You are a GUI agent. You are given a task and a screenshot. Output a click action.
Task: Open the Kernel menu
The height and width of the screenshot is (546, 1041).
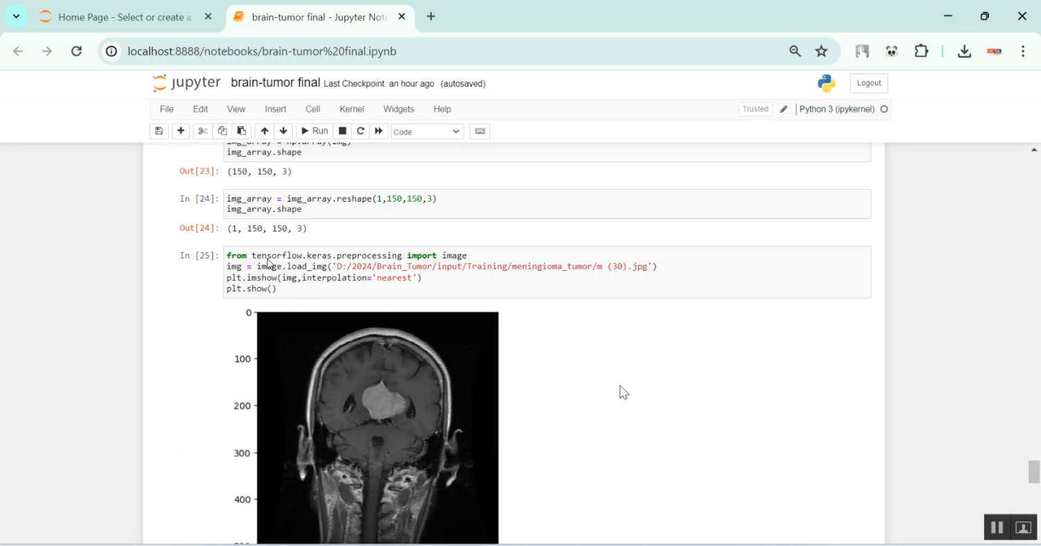pyautogui.click(x=351, y=109)
